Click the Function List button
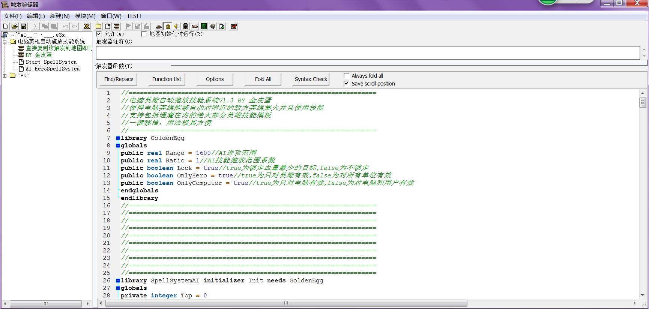 click(x=167, y=79)
